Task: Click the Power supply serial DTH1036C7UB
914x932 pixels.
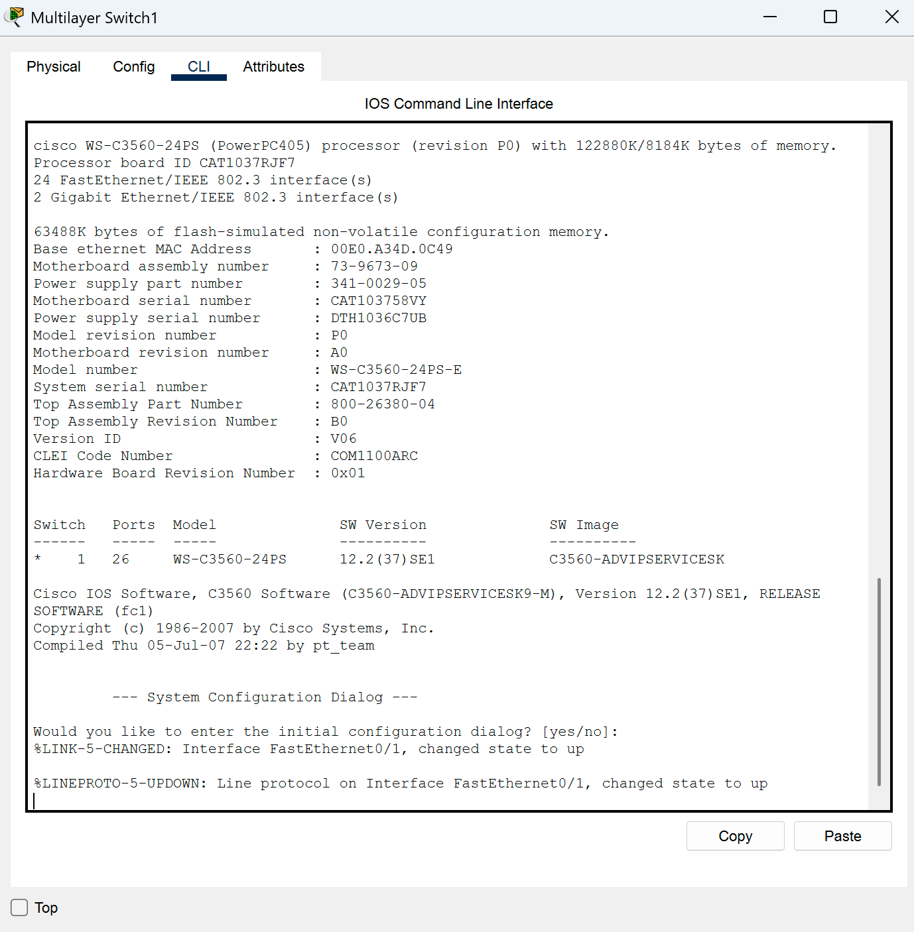Action: [x=379, y=318]
